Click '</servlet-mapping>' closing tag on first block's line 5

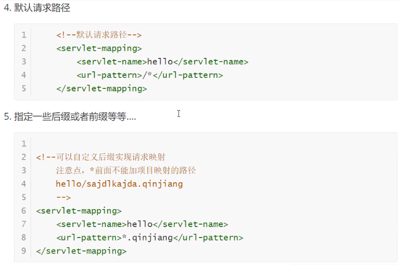101,88
